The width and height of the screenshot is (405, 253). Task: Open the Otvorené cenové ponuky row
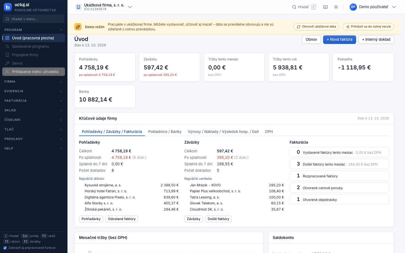click(x=339, y=188)
